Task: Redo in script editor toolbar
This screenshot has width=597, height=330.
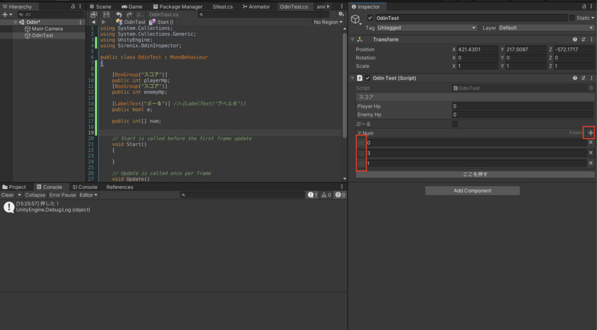Action: (x=129, y=15)
